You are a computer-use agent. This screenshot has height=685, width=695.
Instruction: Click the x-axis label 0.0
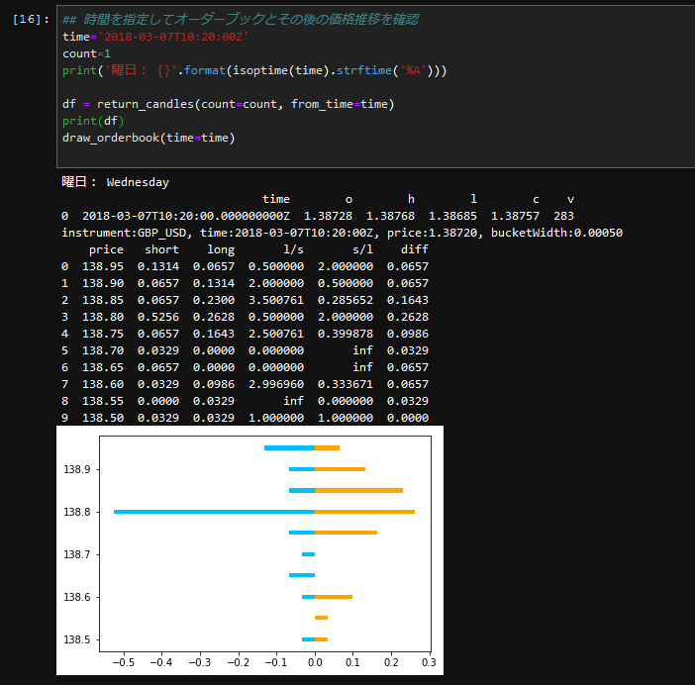pyautogui.click(x=315, y=662)
